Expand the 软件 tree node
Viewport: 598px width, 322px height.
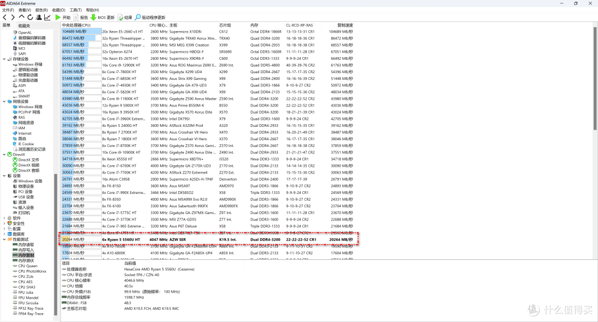click(4, 218)
